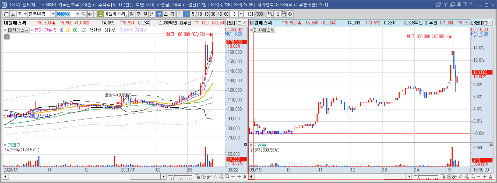Click the left scroll arrow in daily chart
Image resolution: width=497 pixels, height=183 pixels.
(5, 177)
